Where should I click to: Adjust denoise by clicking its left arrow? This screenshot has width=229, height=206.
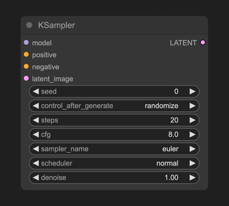tap(36, 178)
